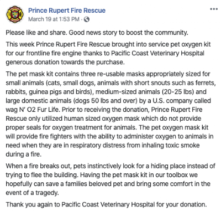Click "Pacific Coast Veterinary Hospital" in the second paragraph
The image size is (221, 211).
[x=157, y=53]
